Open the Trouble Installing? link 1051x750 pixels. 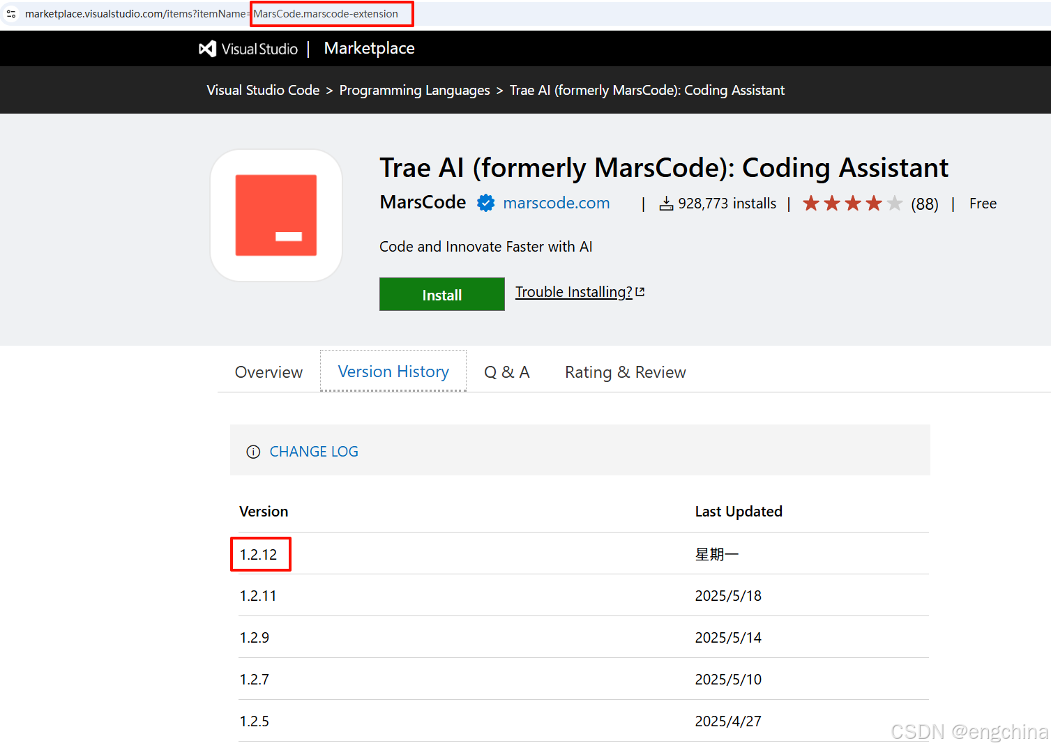tap(574, 292)
